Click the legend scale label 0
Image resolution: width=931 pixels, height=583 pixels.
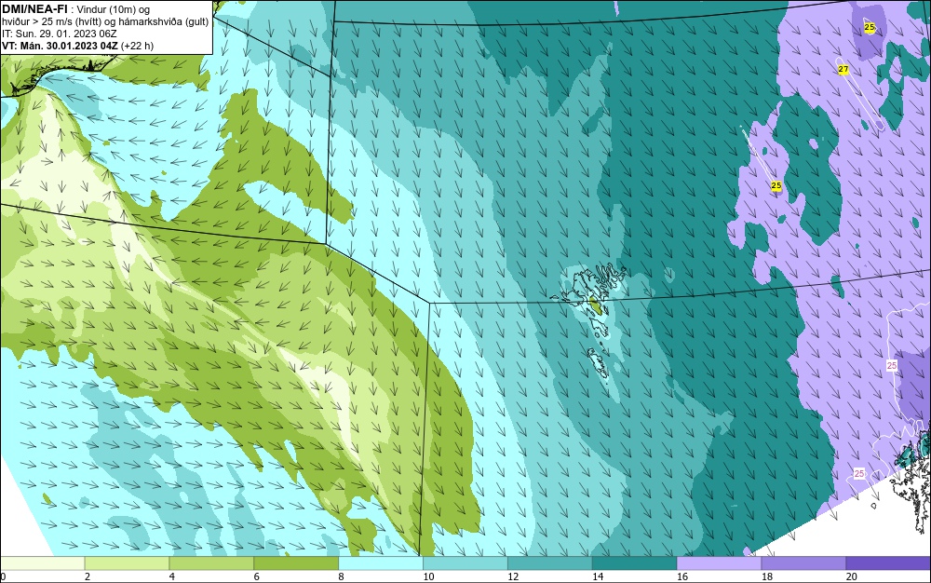[3, 576]
